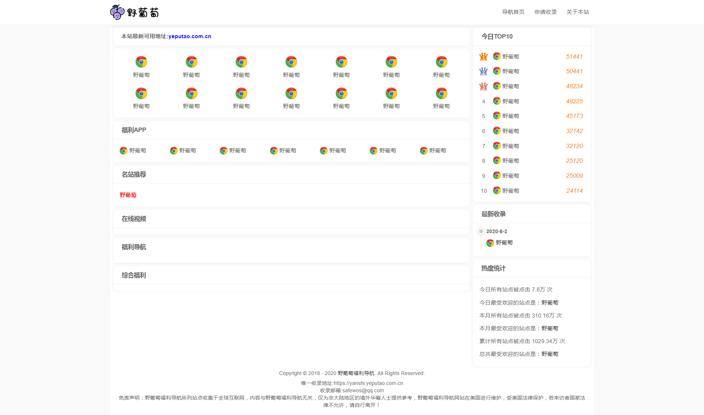Image resolution: width=704 pixels, height=415 pixels.
Task: Open the 关于本站 menu item
Action: coord(577,12)
